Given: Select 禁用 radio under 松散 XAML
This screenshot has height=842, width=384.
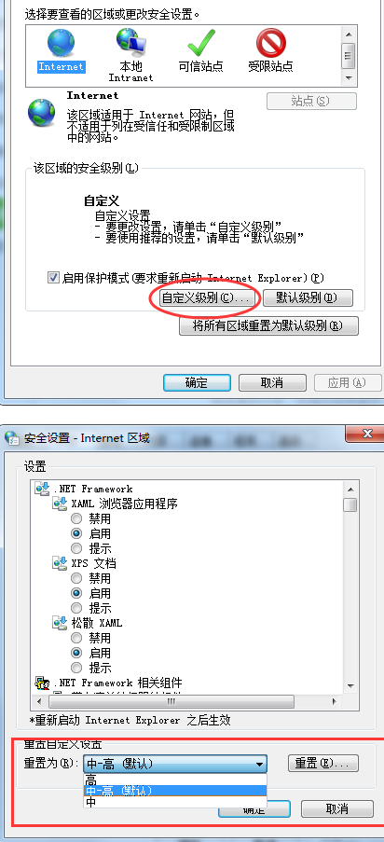Looking at the screenshot, I should click(76, 638).
